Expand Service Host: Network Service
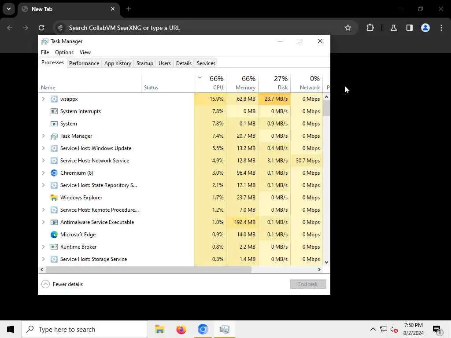Image resolution: width=451 pixels, height=338 pixels. pos(44,161)
